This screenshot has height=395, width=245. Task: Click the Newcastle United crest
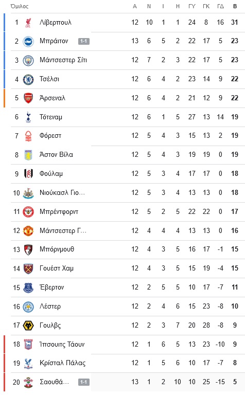pos(28,193)
